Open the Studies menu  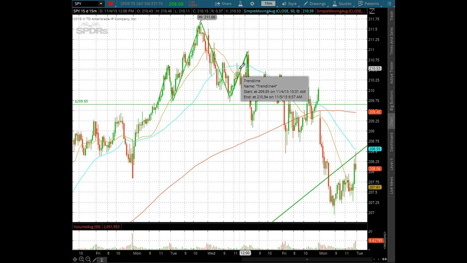click(342, 4)
